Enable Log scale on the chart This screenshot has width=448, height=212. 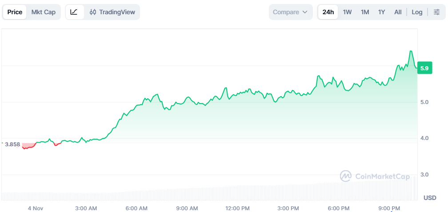coord(417,12)
